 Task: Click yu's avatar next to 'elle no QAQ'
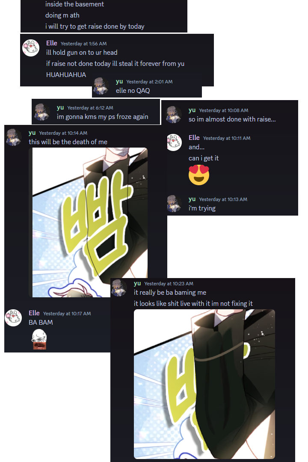coord(101,86)
